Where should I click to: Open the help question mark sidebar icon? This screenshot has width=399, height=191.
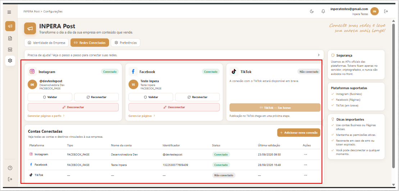pyautogui.click(x=10, y=168)
